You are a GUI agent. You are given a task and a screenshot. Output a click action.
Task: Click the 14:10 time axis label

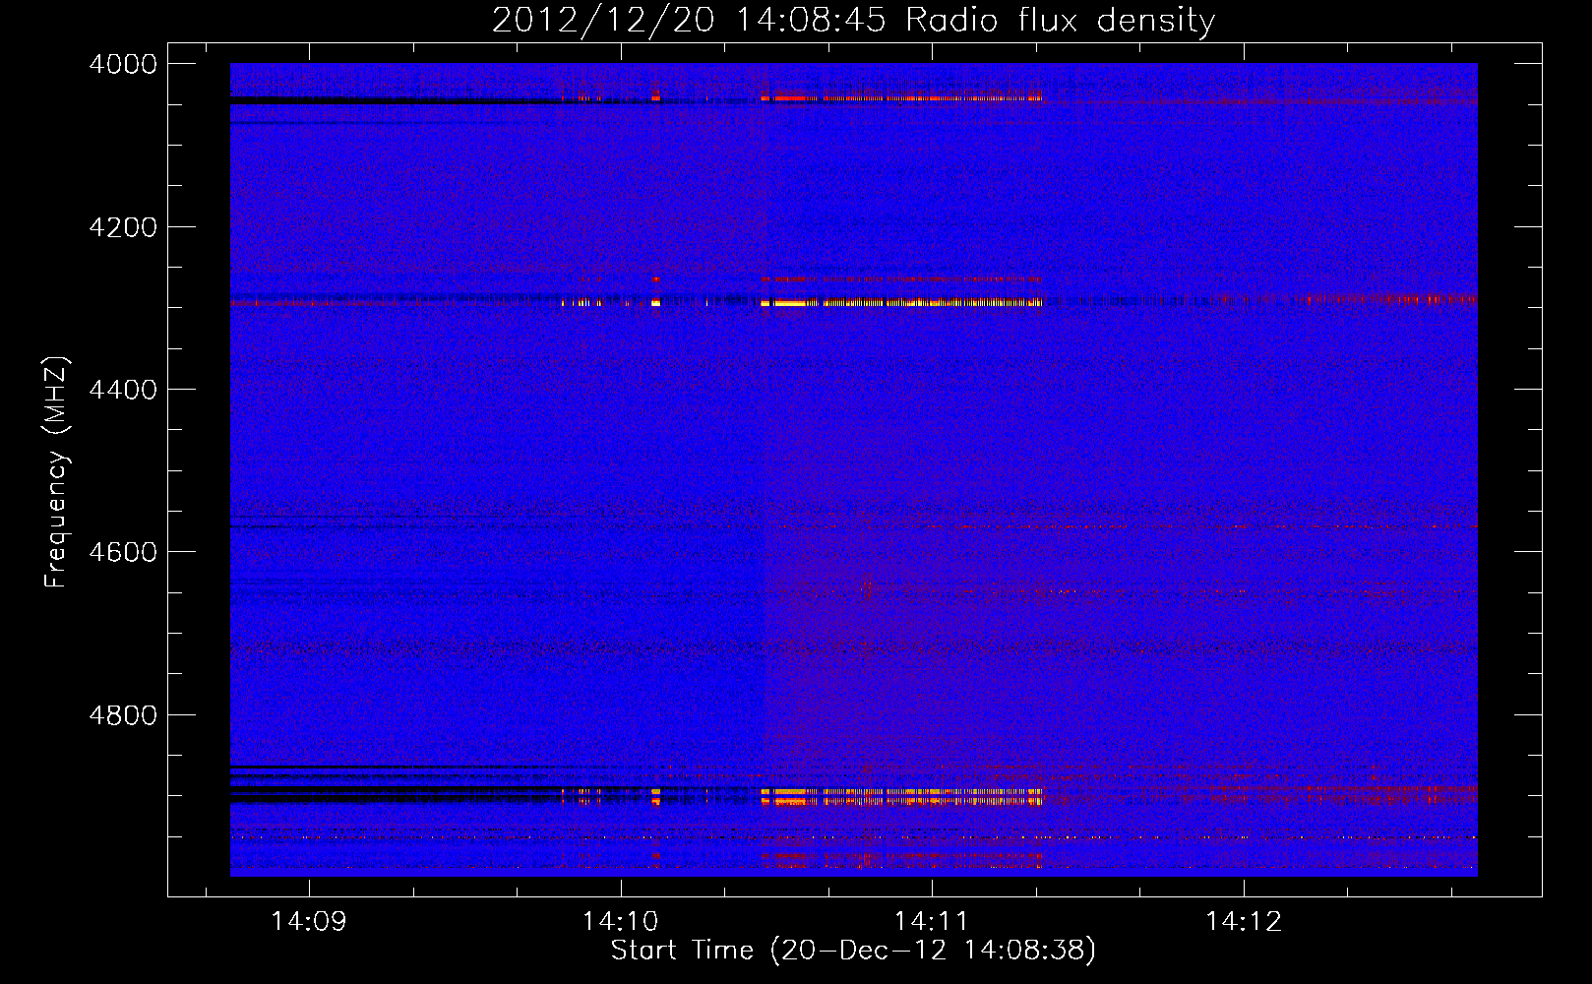point(620,922)
